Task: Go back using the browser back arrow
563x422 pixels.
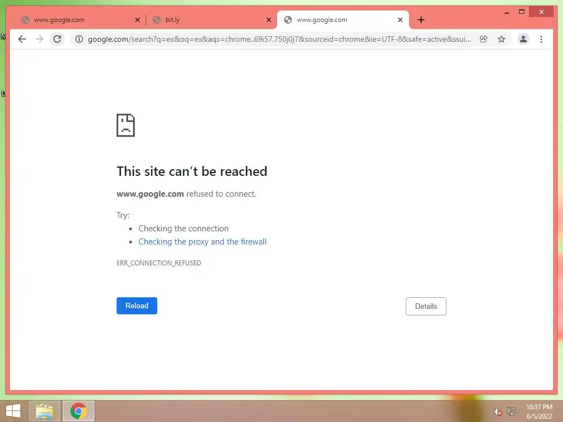Action: pyautogui.click(x=22, y=39)
